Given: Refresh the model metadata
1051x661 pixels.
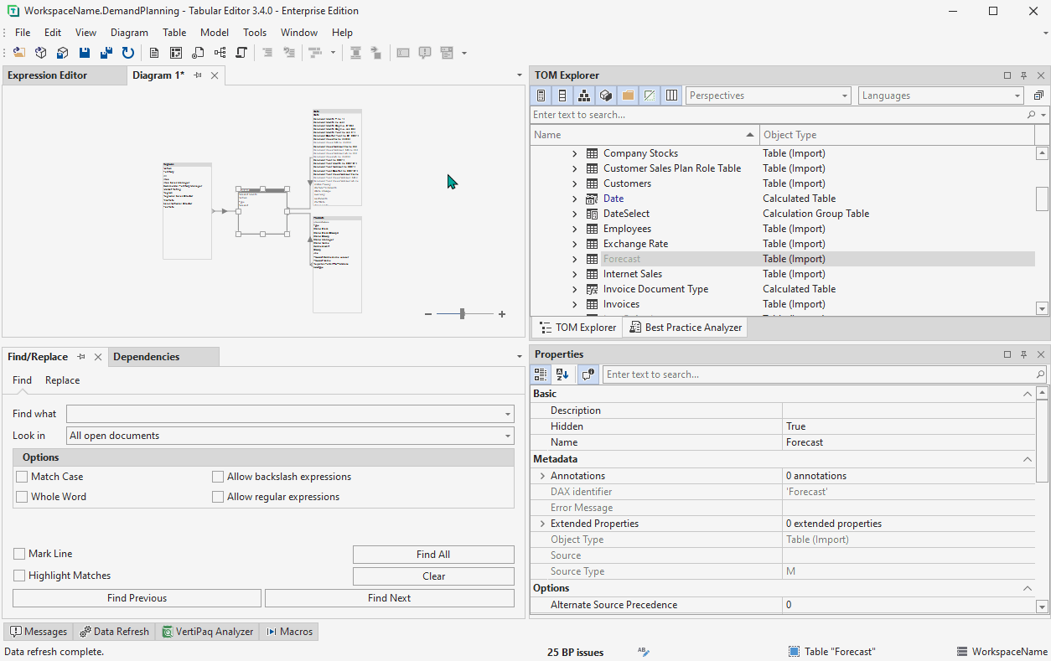Looking at the screenshot, I should (x=127, y=52).
